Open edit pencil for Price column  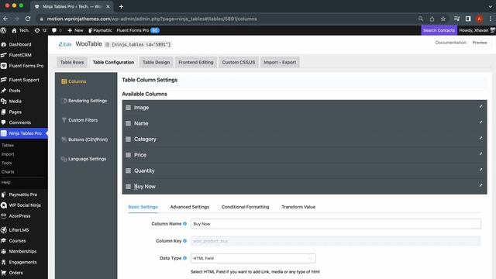480,154
